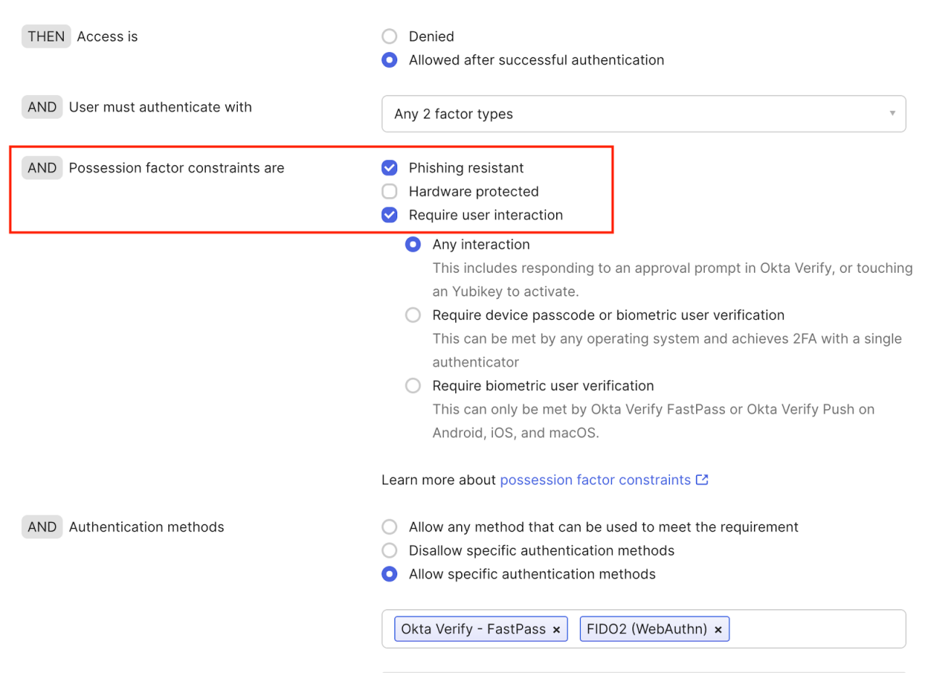Click the chevron on the factor types dropdown

coord(892,114)
